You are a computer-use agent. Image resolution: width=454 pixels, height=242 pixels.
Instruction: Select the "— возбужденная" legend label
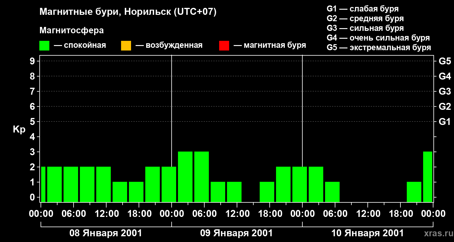pyautogui.click(x=169, y=45)
